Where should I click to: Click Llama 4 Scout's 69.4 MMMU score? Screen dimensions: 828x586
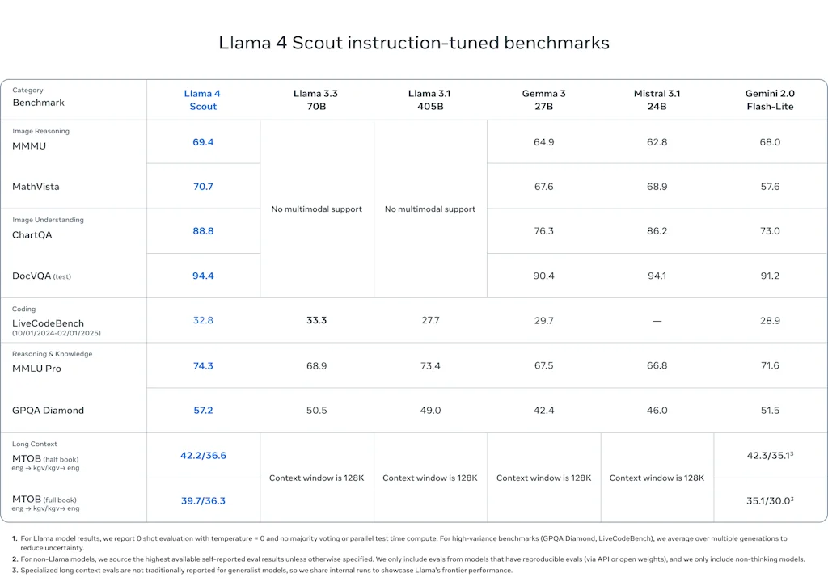tap(203, 142)
